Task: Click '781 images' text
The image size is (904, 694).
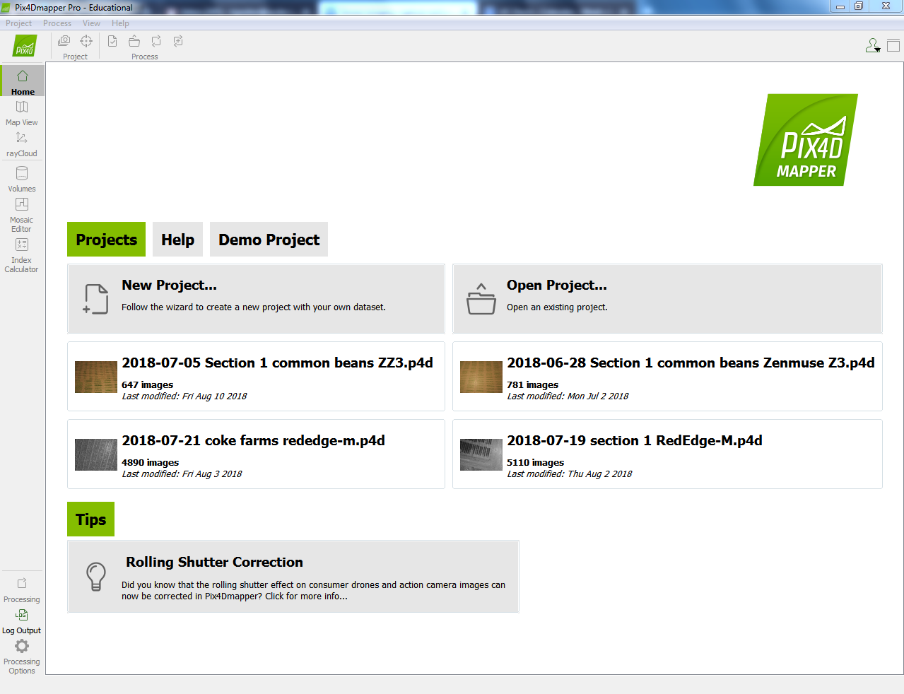Action: [532, 385]
